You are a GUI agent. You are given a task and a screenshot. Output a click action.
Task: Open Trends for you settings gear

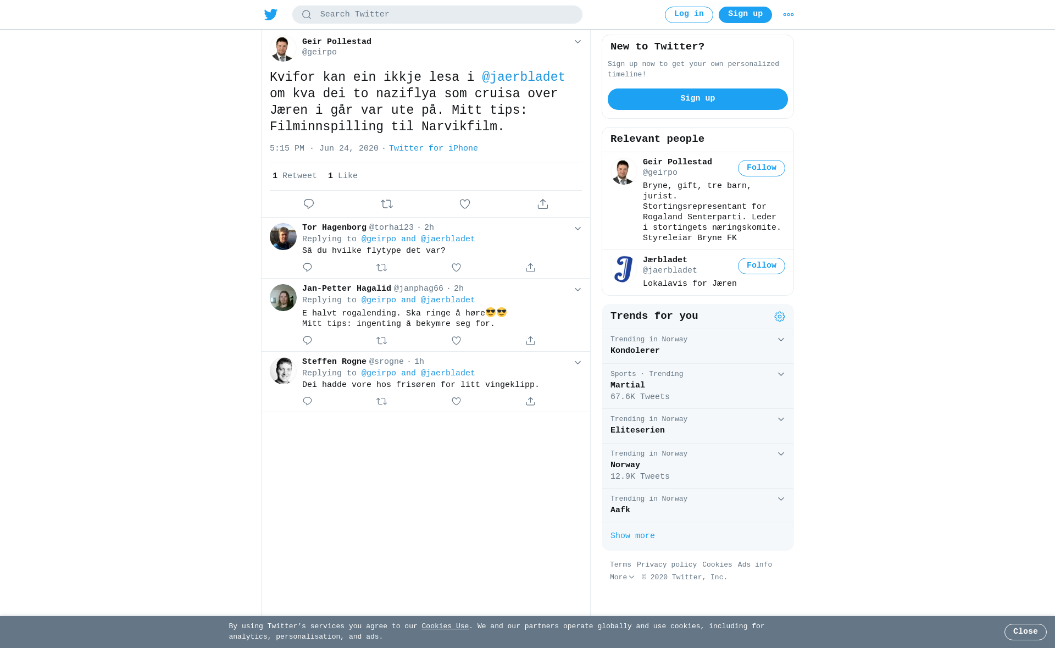click(x=780, y=317)
